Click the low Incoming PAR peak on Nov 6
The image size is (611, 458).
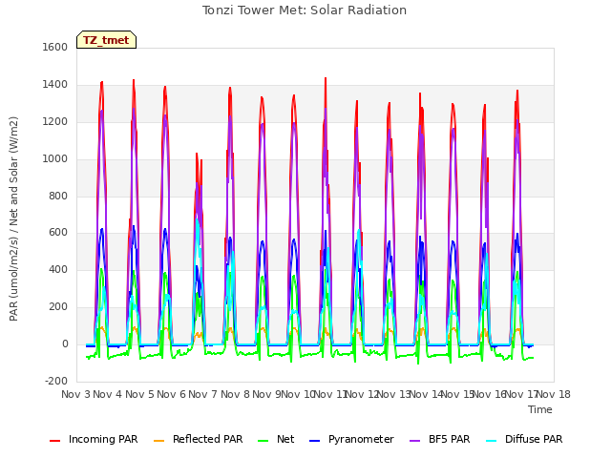click(x=197, y=155)
